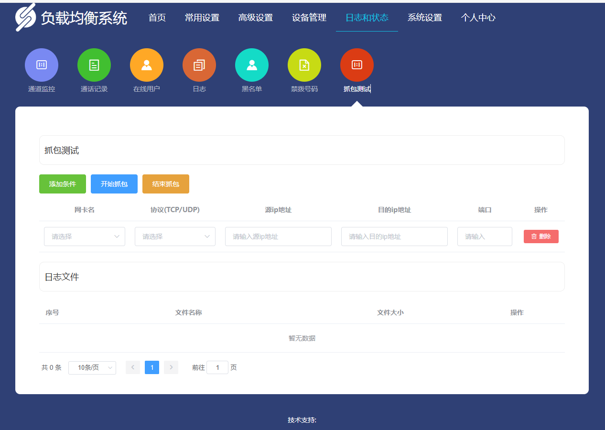Screen dimensions: 605x430
Task: Click the 文件名称 column header
Action: (188, 312)
